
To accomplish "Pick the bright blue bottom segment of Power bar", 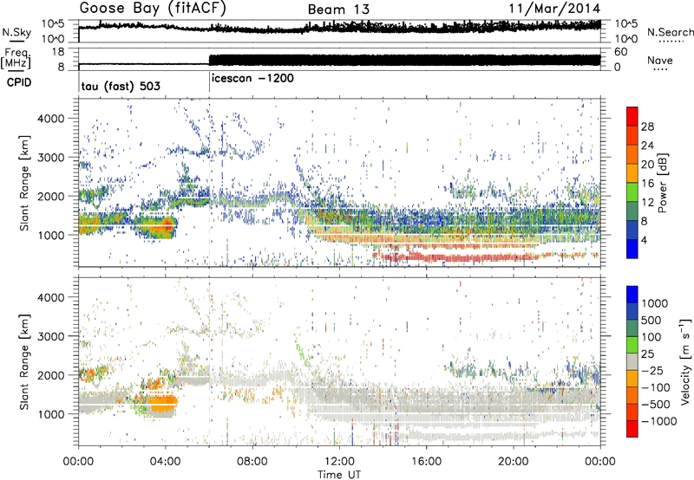I will tap(632, 249).
